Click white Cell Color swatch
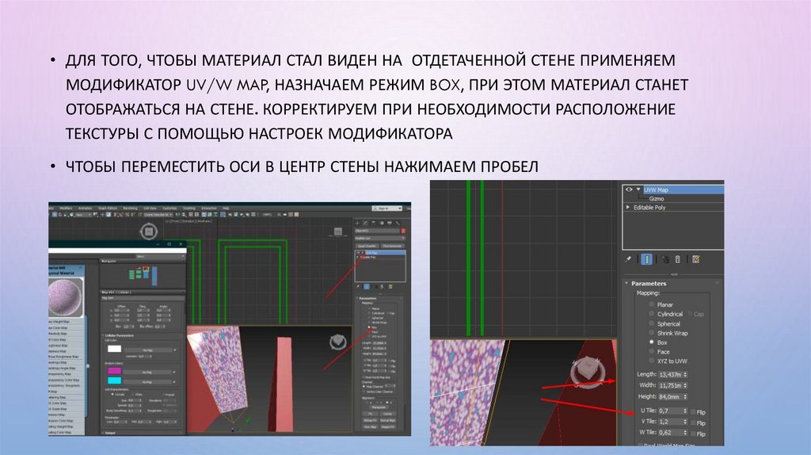 [x=114, y=348]
